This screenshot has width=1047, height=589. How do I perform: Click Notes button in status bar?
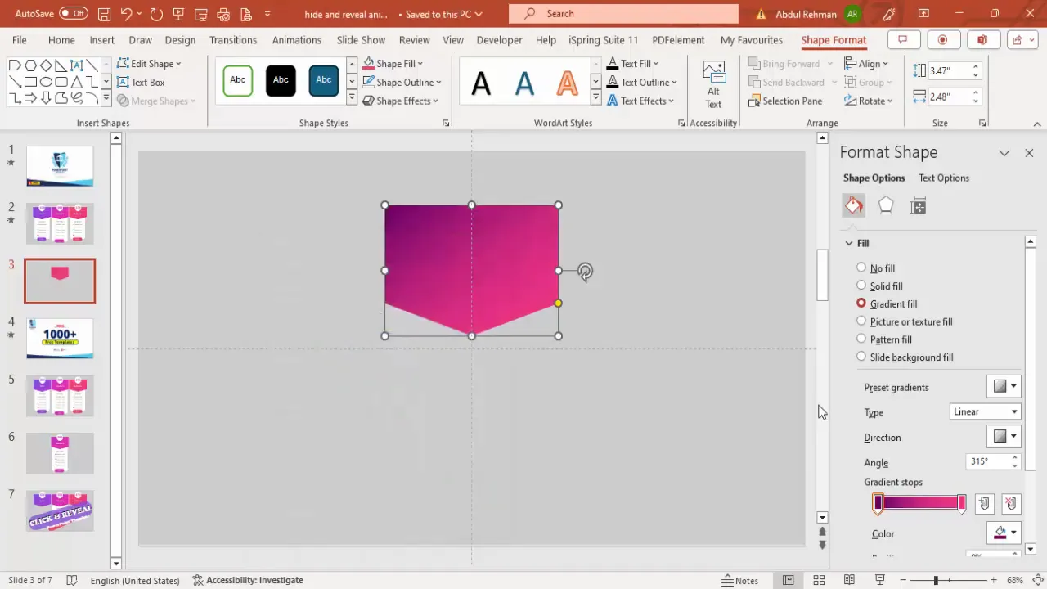[x=740, y=580]
